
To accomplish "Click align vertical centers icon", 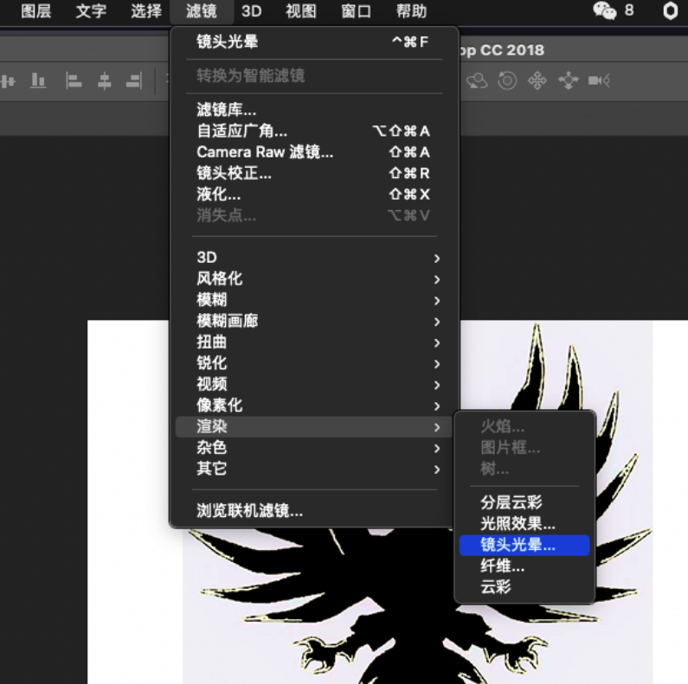I will (8, 81).
